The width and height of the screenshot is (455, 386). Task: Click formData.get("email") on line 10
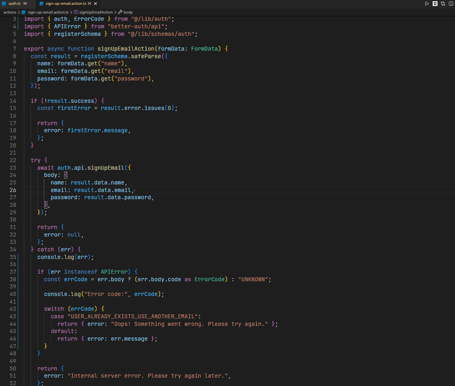click(x=96, y=71)
